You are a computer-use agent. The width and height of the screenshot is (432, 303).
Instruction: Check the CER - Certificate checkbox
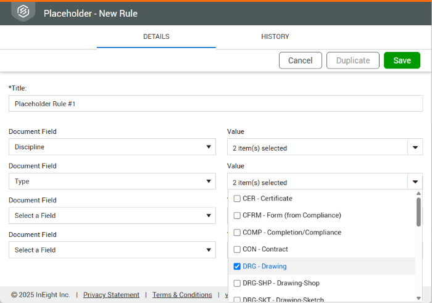[x=237, y=199]
